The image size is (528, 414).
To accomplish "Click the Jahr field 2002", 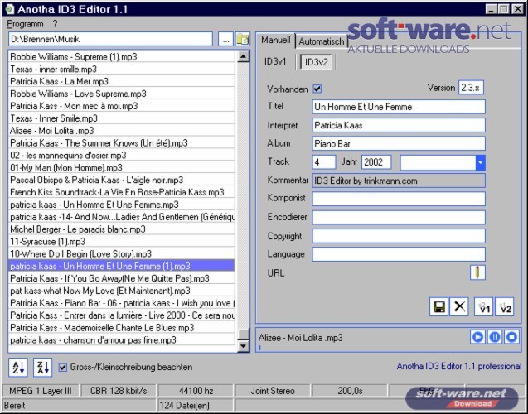I will 376,162.
